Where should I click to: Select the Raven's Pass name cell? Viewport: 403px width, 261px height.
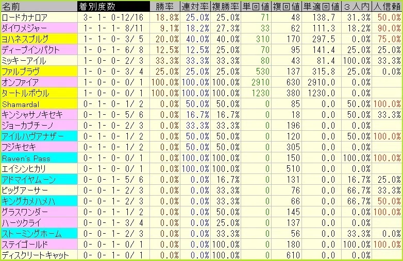(39, 158)
